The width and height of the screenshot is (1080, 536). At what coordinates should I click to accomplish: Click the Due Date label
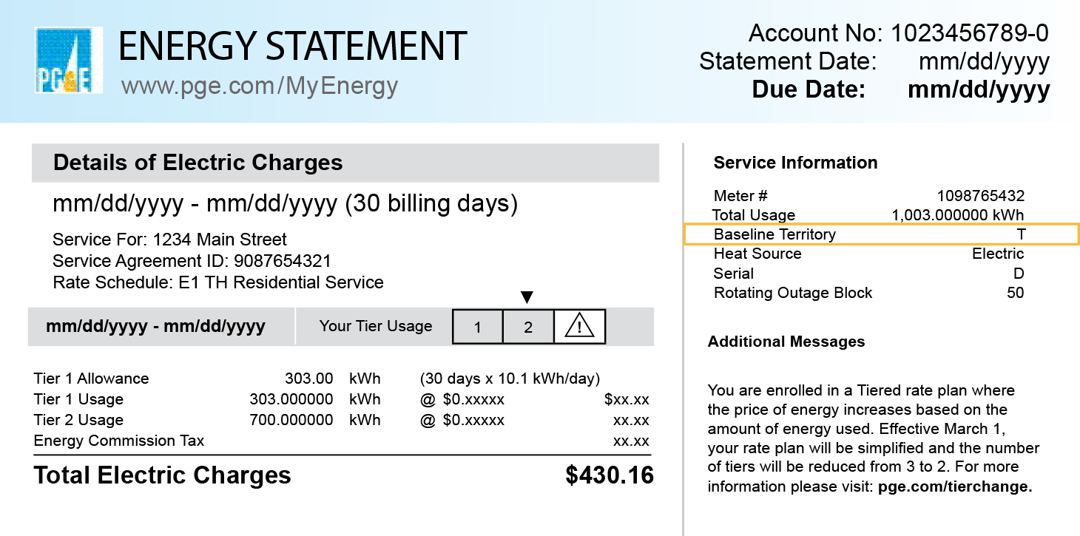click(809, 89)
